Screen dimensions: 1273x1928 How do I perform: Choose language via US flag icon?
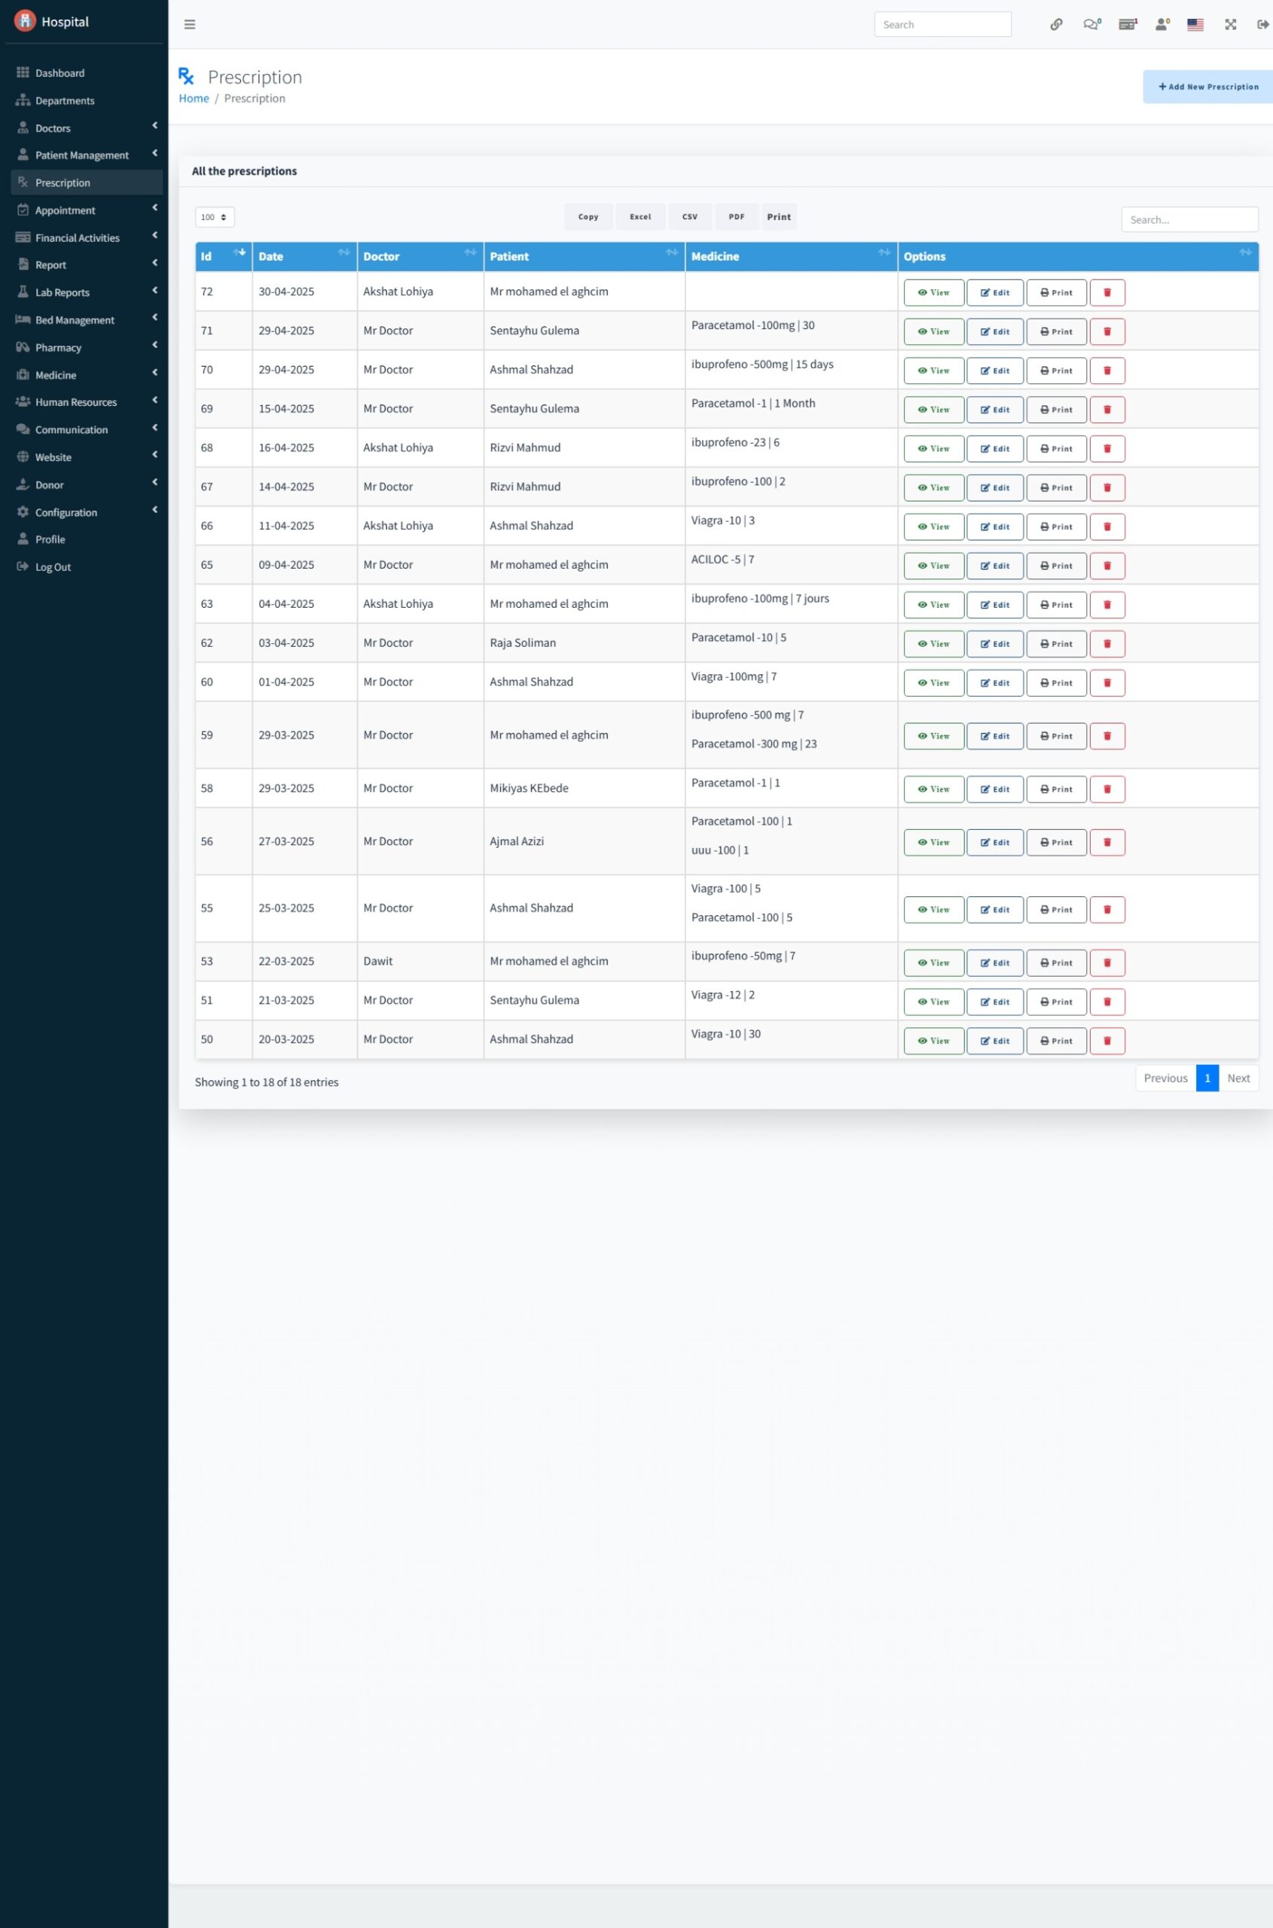pos(1195,24)
